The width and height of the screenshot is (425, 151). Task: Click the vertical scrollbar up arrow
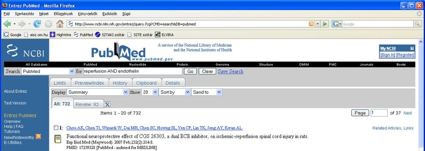click(x=421, y=42)
